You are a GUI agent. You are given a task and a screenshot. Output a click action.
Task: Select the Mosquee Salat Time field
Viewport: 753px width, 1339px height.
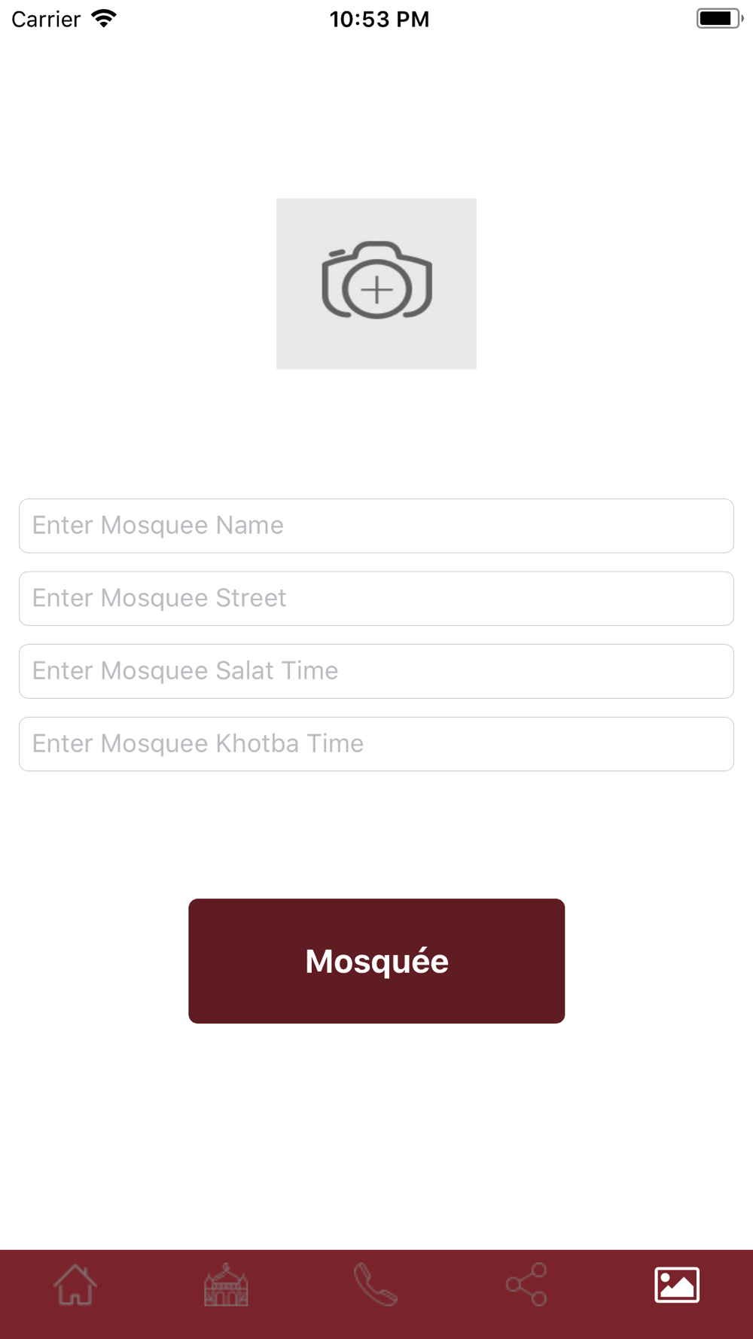pyautogui.click(x=376, y=671)
